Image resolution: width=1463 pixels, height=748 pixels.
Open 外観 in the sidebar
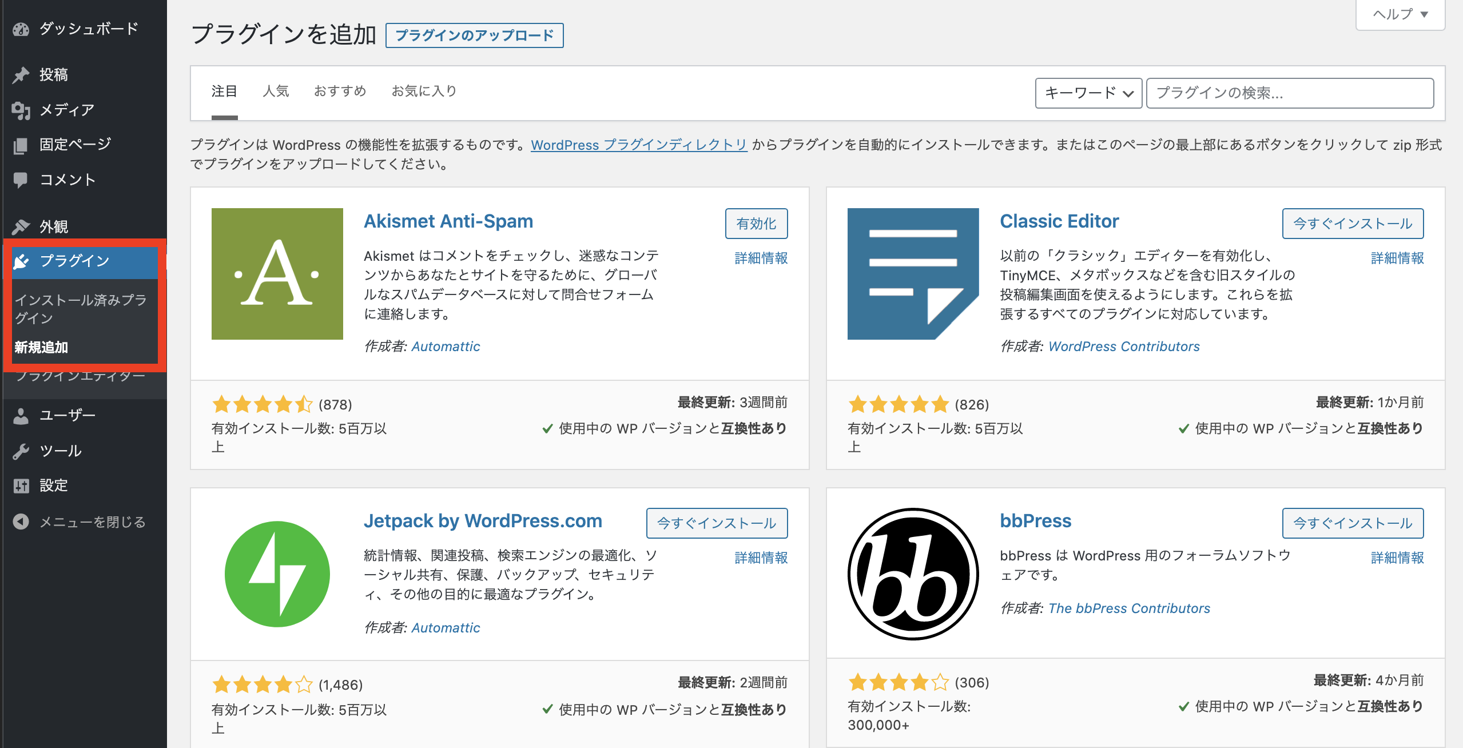[85, 227]
